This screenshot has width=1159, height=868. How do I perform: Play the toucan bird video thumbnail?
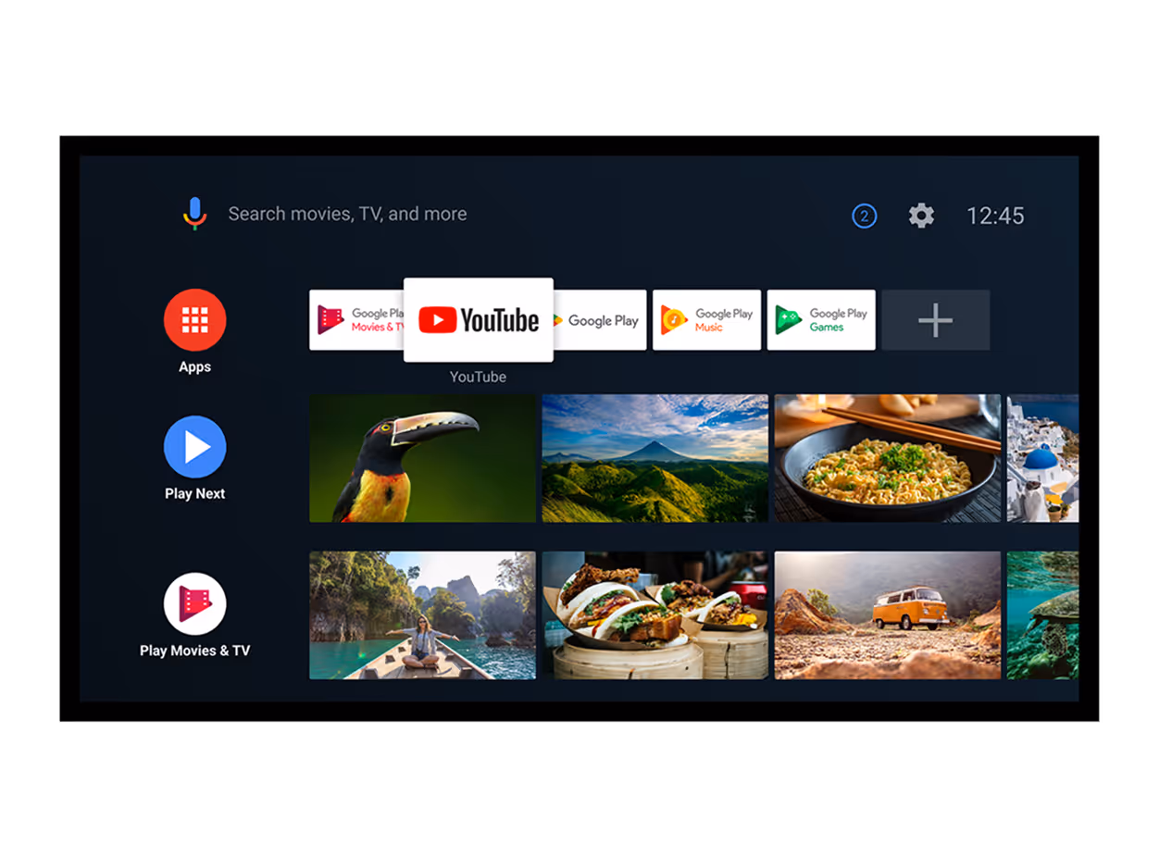point(422,458)
